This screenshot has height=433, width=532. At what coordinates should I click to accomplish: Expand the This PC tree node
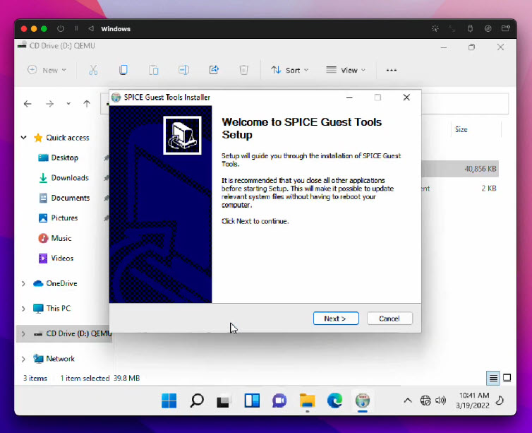tap(23, 309)
